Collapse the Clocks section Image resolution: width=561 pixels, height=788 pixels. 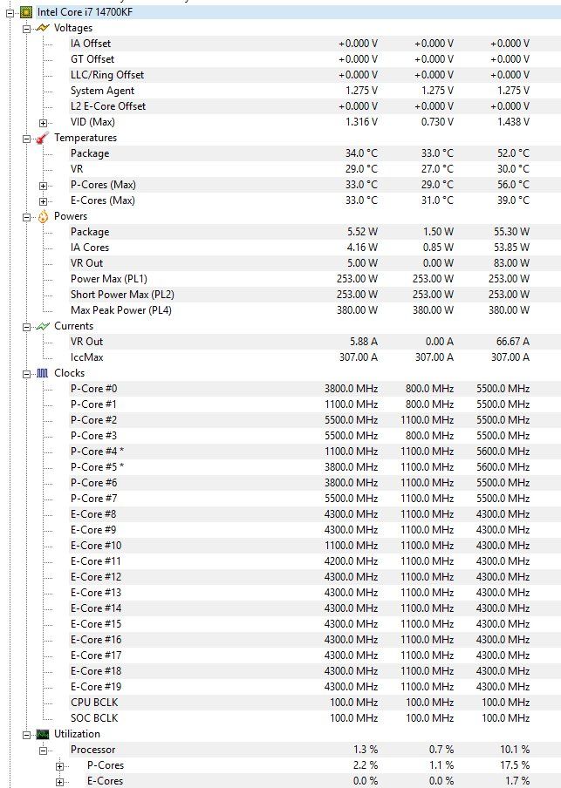coord(27,374)
